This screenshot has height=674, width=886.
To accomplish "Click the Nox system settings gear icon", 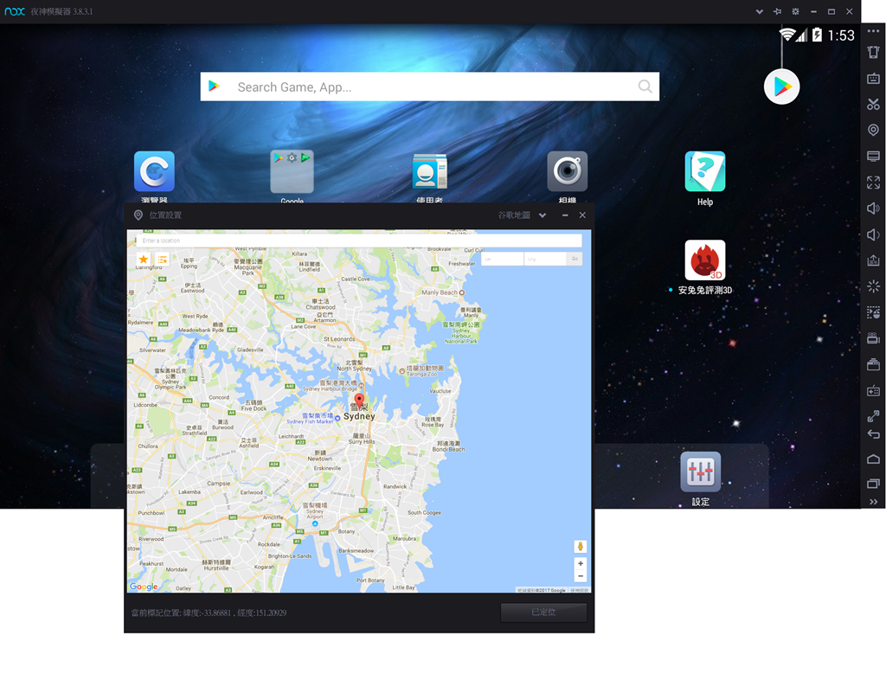I will tap(795, 11).
